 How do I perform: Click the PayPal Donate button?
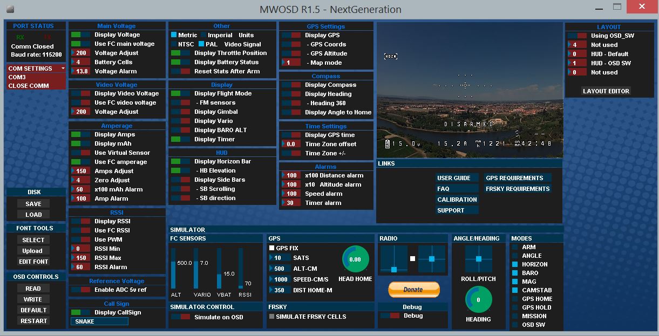click(x=413, y=290)
